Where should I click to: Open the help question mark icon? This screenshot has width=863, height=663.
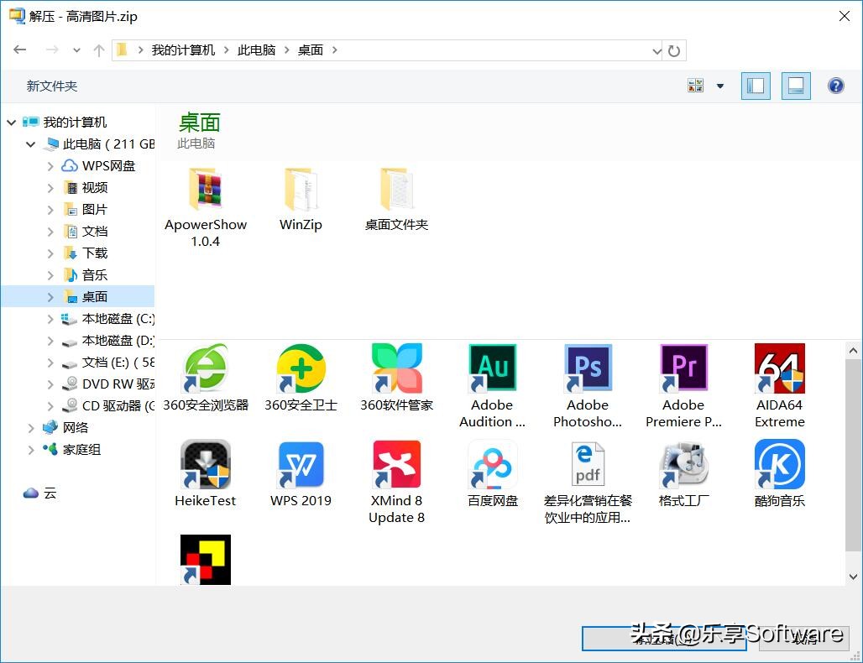(836, 85)
